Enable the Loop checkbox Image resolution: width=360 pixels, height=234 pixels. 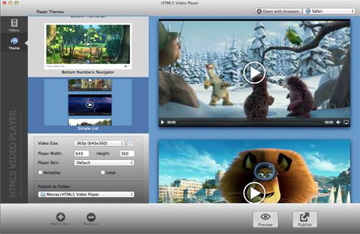pos(103,172)
